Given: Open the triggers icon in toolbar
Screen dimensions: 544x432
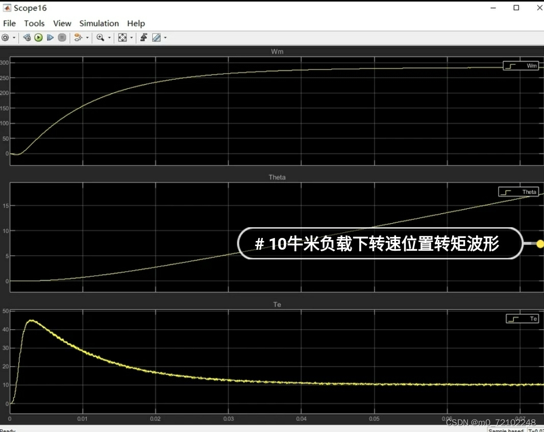Looking at the screenshot, I should tap(143, 37).
